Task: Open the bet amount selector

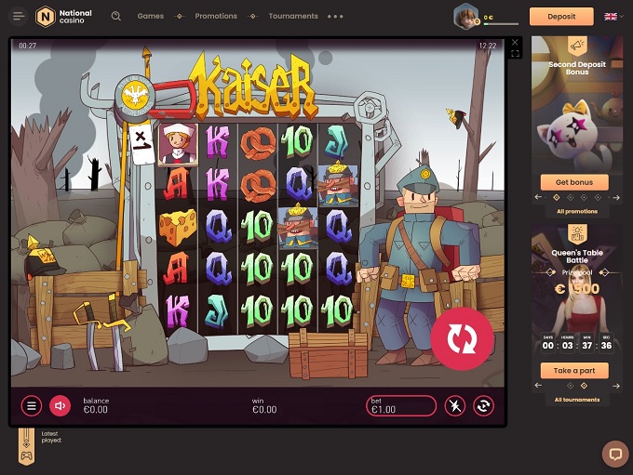Action: coord(401,405)
